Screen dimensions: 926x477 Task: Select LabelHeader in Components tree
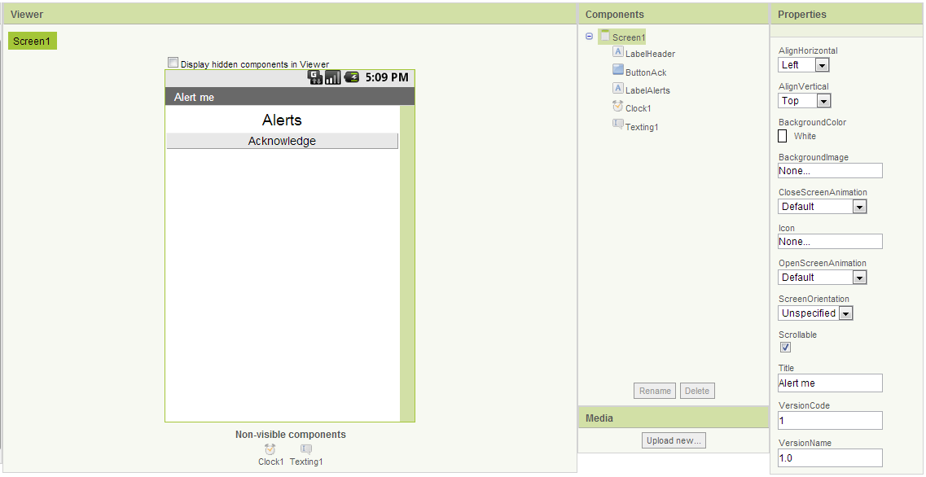(650, 54)
